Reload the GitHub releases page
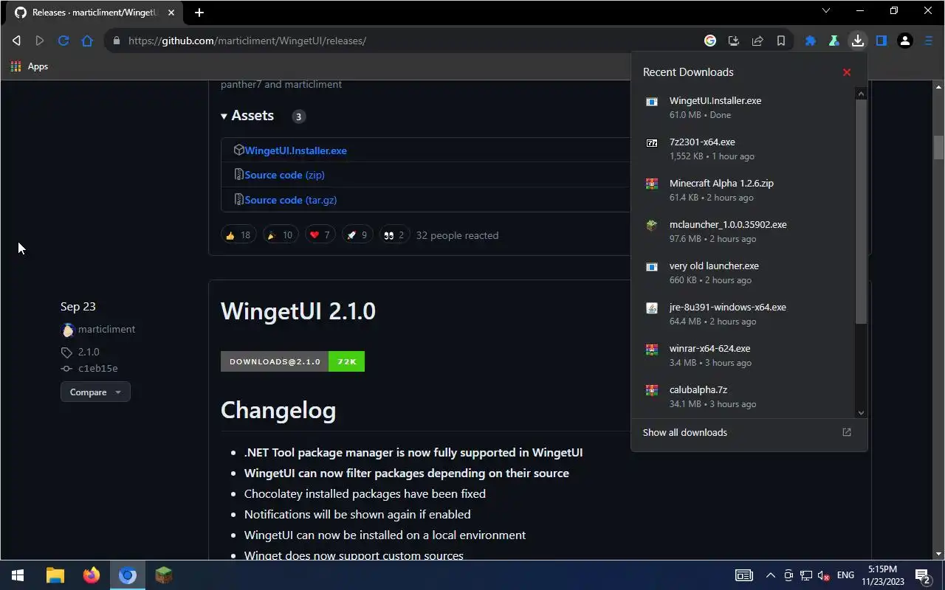 63,41
